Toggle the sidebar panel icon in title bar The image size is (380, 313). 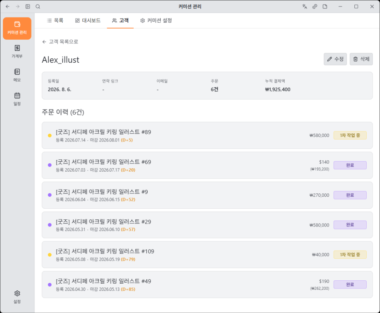point(28,7)
